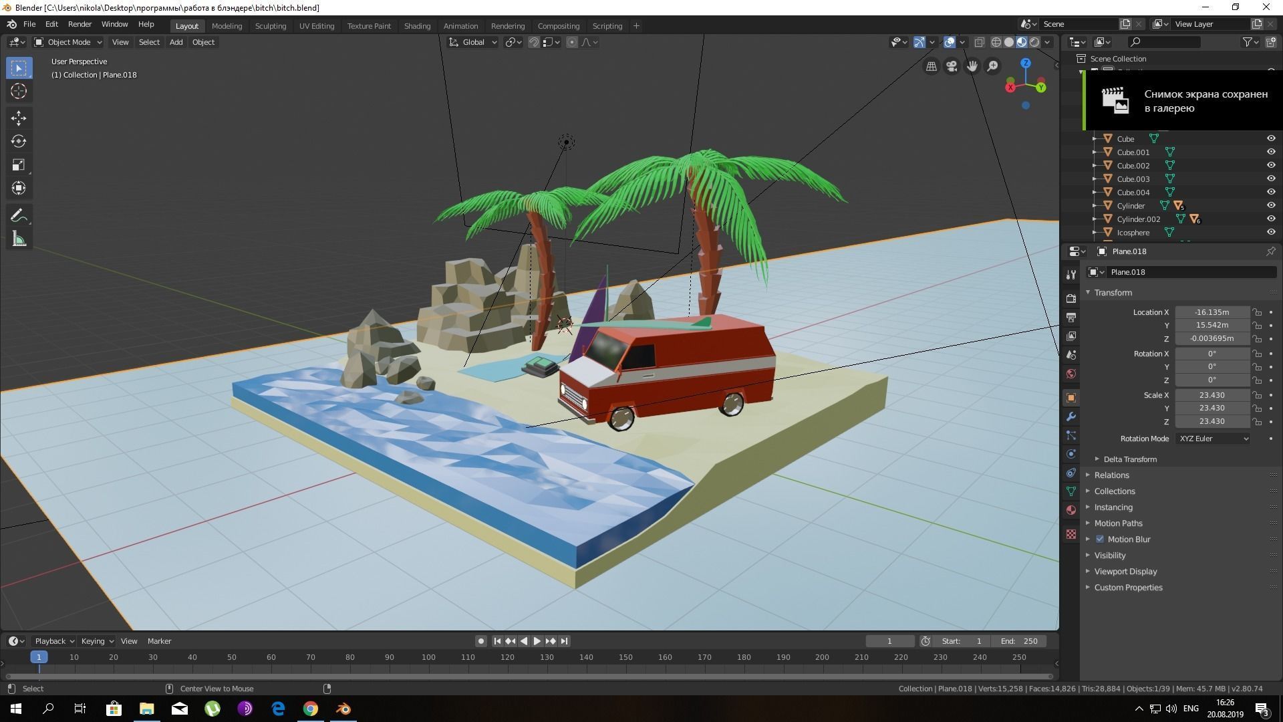Switch to the Modeling workspace tab

(227, 26)
